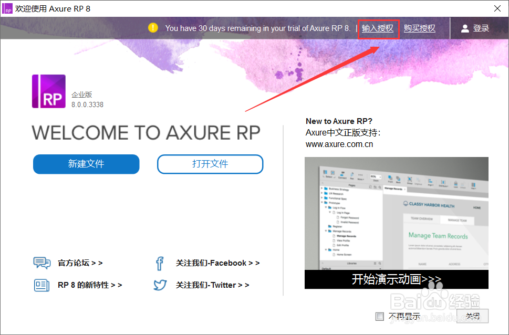Click the www.axure.com.cn address text
The height and width of the screenshot is (335, 509).
tap(339, 144)
